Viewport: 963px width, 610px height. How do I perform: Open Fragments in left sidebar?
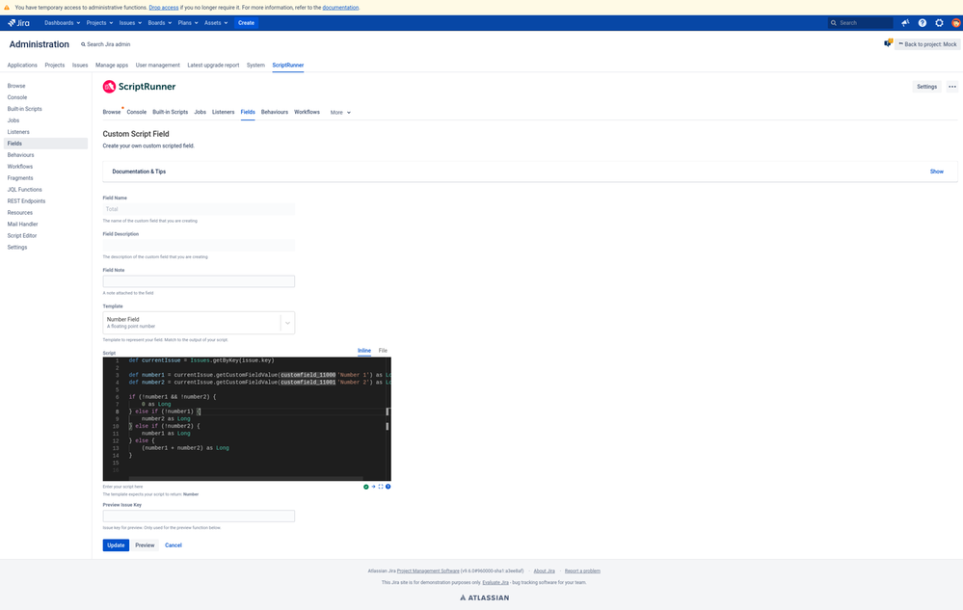20,178
